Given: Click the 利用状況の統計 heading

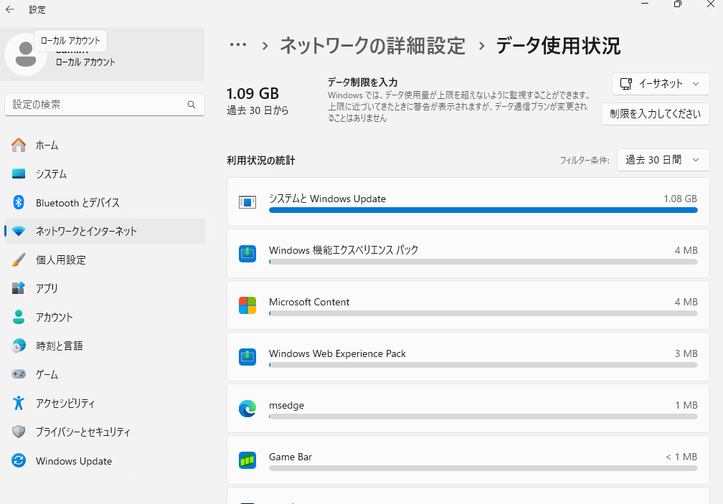Looking at the screenshot, I should pyautogui.click(x=260, y=161).
